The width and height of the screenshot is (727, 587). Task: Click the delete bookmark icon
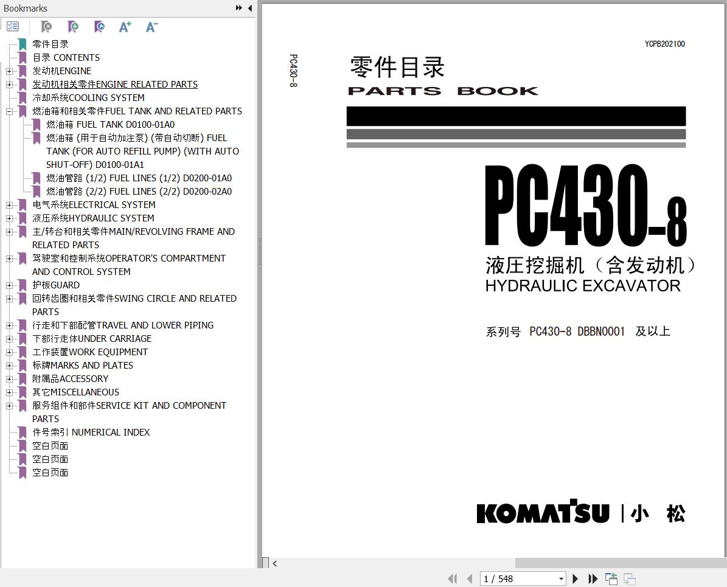pos(46,27)
